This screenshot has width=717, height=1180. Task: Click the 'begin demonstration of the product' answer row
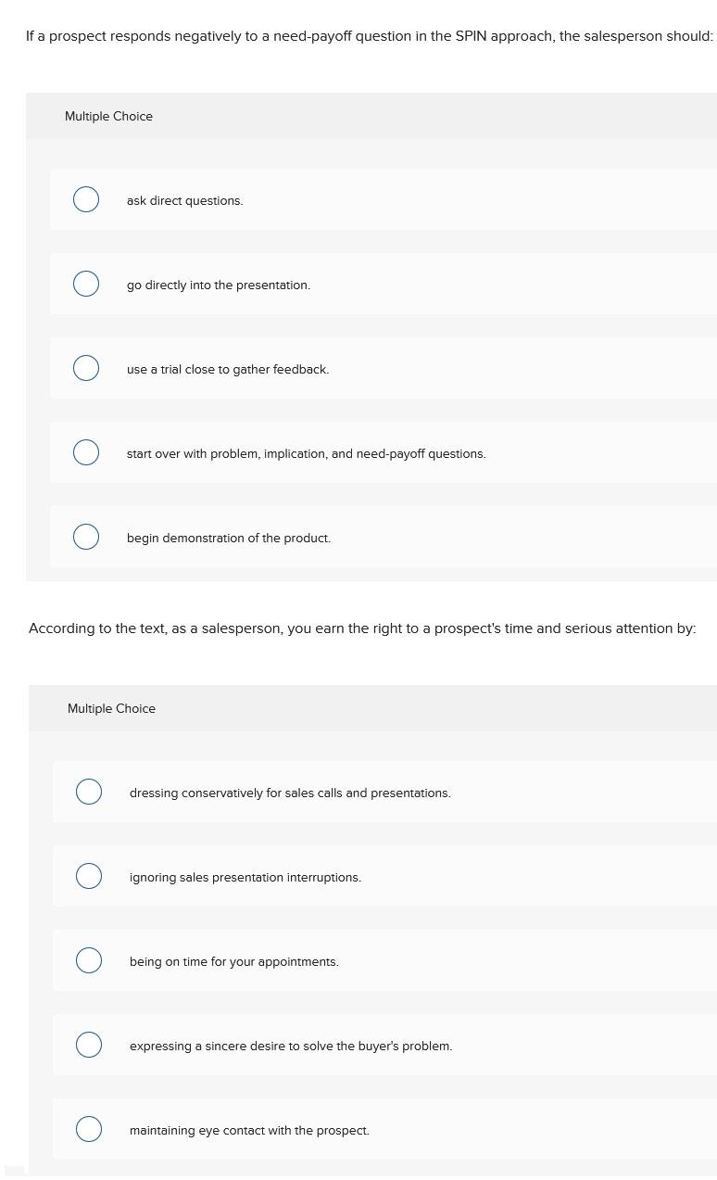(229, 538)
